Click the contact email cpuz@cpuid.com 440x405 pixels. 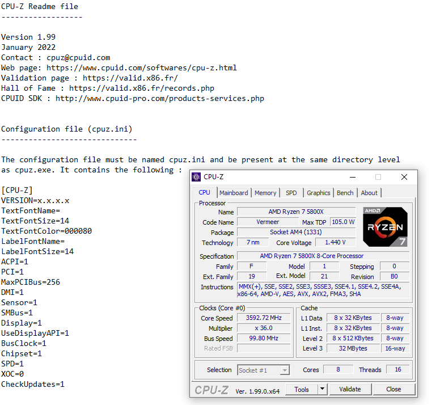point(78,58)
